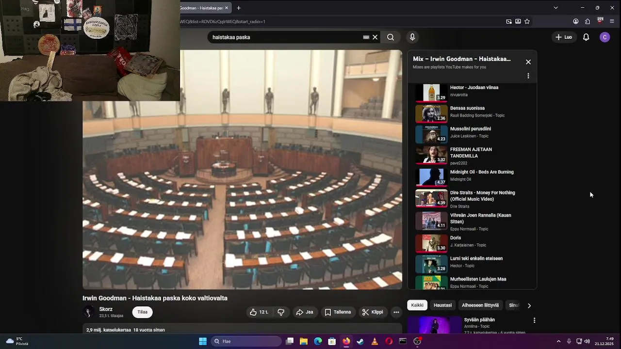Close the Mix playlist panel
The height and width of the screenshot is (349, 621).
(x=528, y=62)
